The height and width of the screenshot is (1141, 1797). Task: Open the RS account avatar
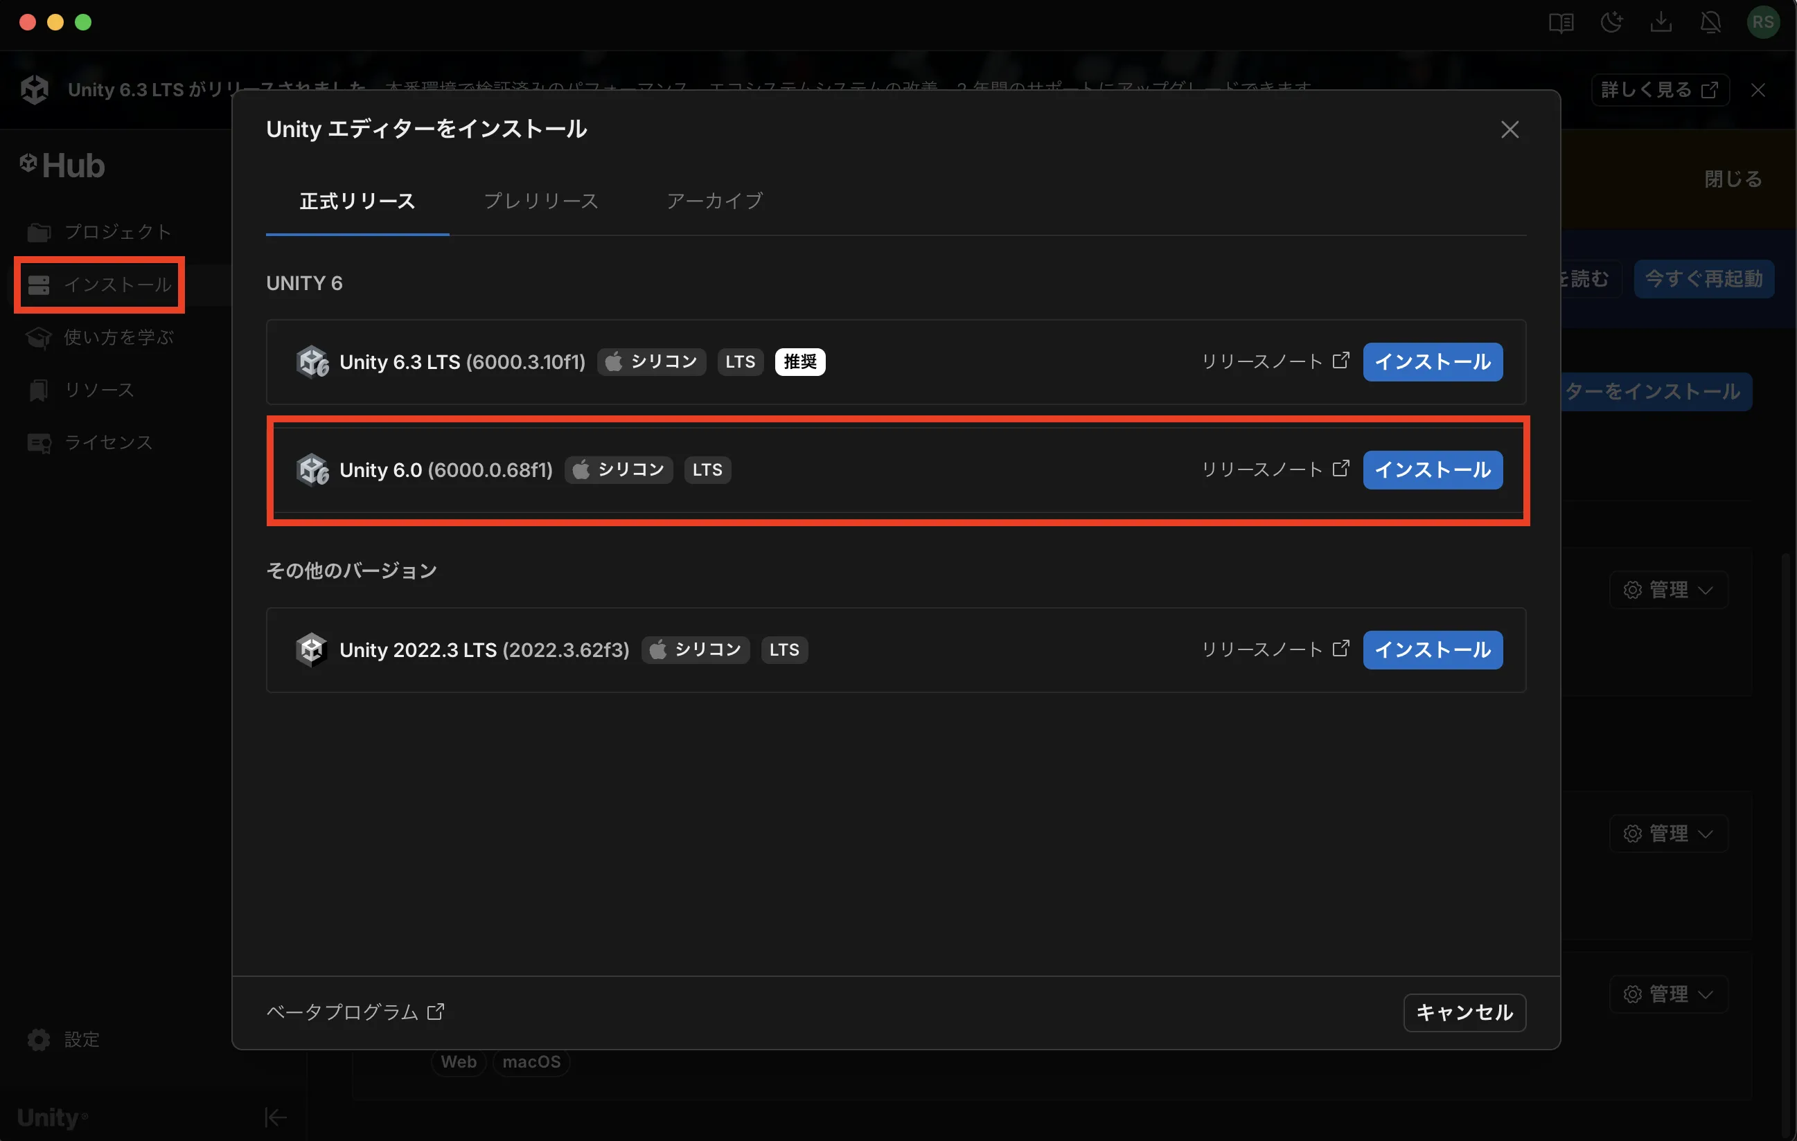click(x=1762, y=22)
